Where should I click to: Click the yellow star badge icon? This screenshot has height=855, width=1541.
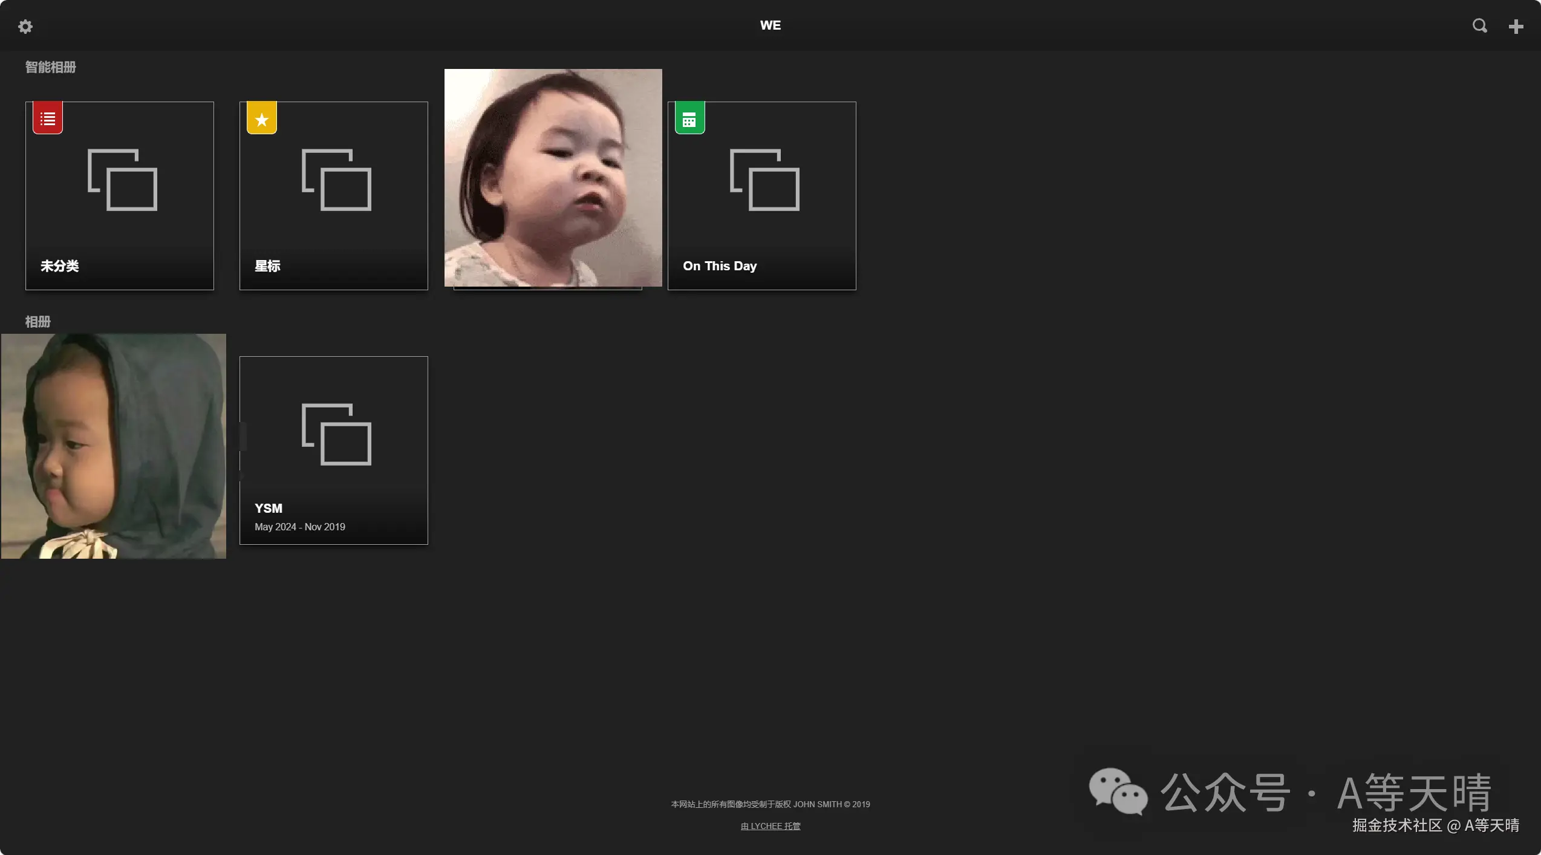point(262,119)
